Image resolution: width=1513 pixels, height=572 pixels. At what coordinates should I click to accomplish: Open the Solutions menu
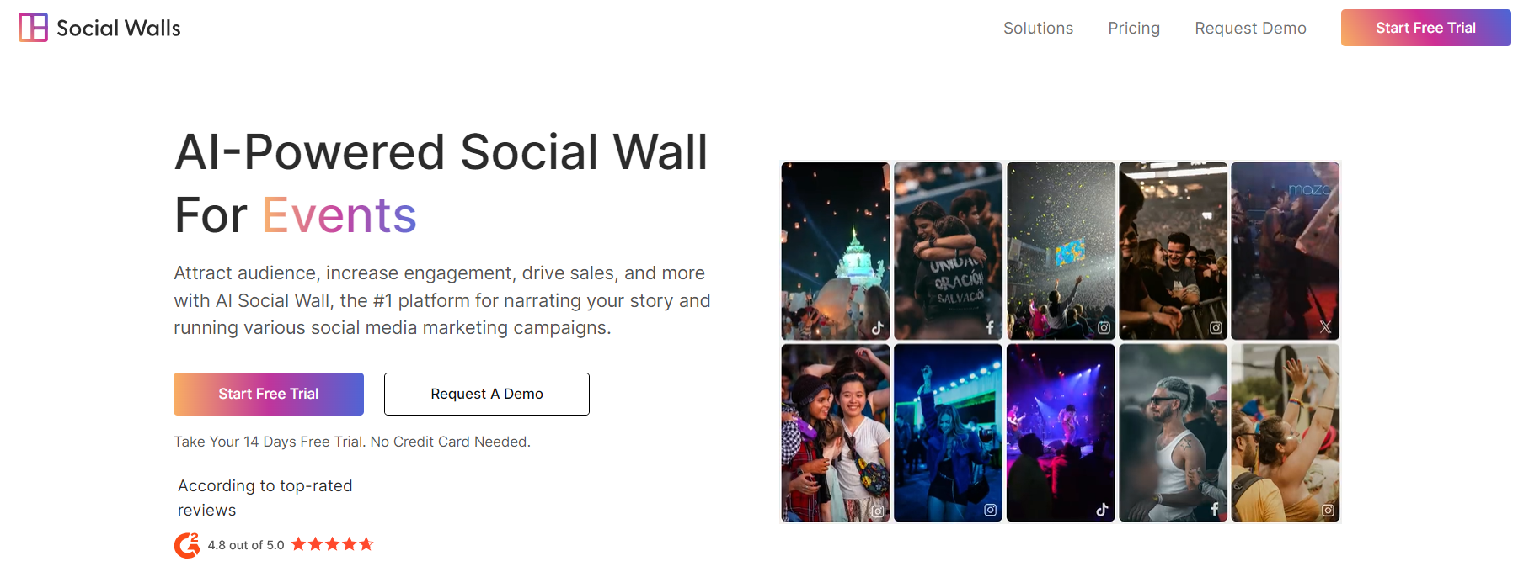click(1038, 28)
